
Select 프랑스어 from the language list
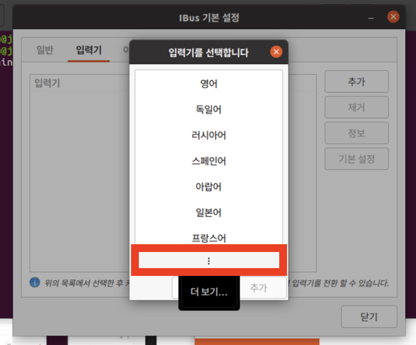point(209,237)
